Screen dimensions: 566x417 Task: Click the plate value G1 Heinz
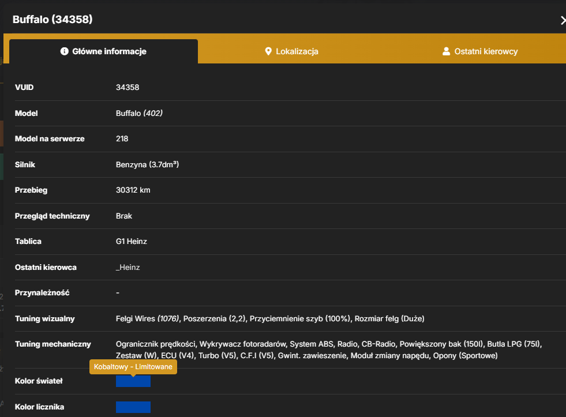pos(132,241)
